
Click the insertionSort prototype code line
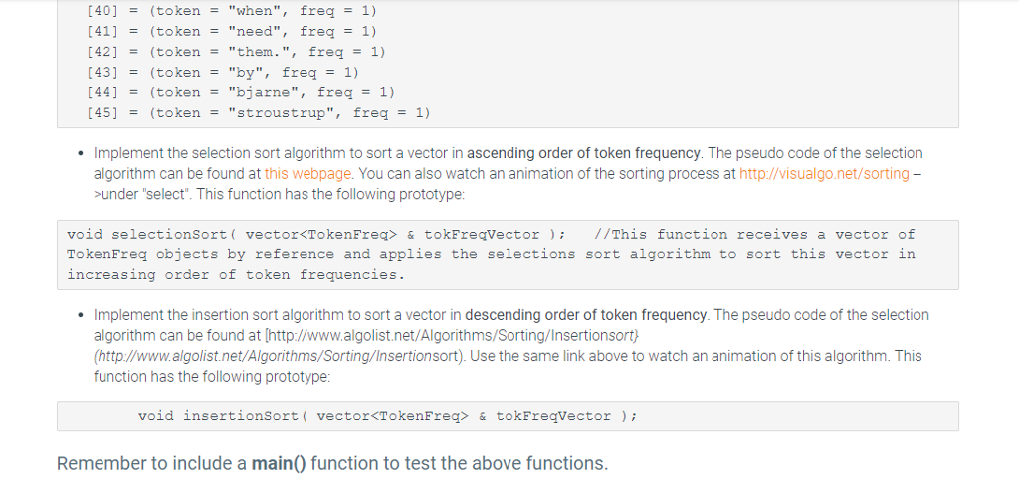(x=387, y=416)
